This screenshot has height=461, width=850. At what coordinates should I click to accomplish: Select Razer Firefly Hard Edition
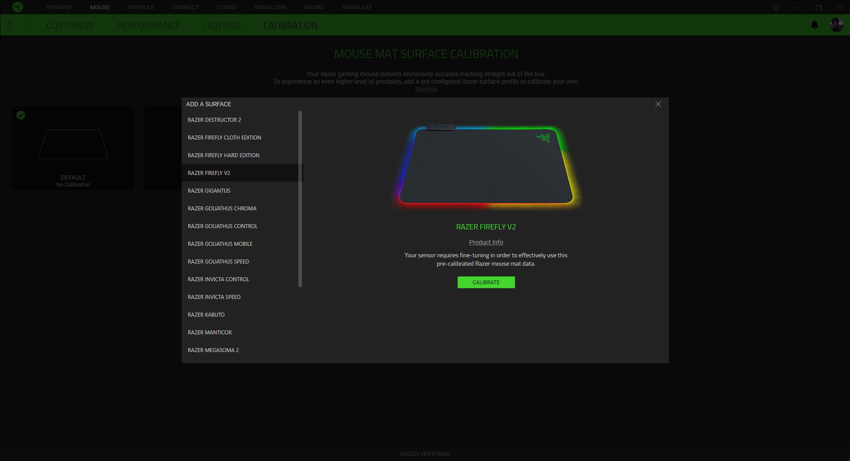tap(240, 155)
